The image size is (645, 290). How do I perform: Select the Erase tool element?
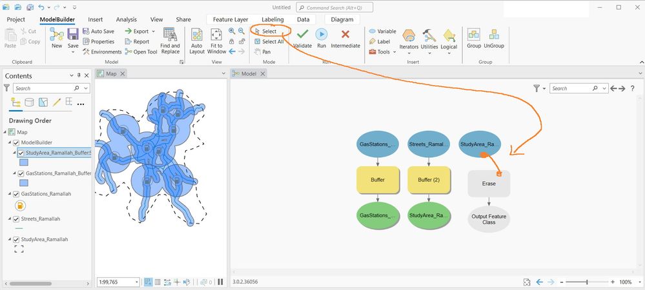click(x=489, y=184)
